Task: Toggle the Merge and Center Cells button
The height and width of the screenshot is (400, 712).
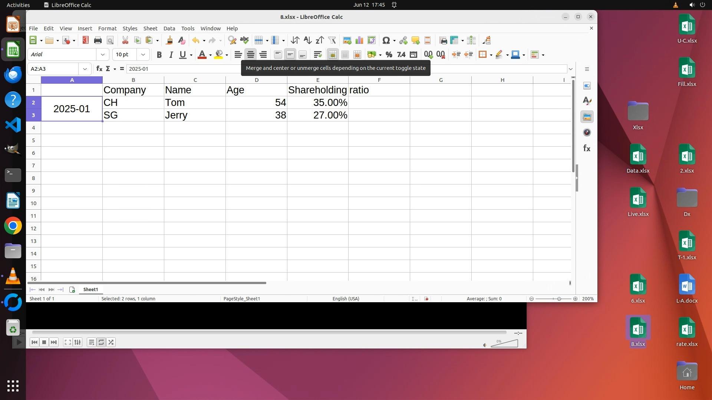Action: [333, 55]
